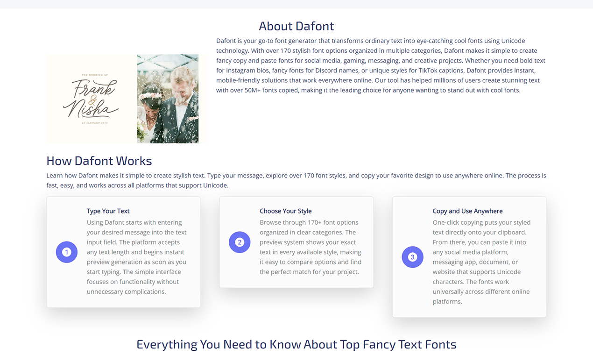Screen dimensions: 593x355
Task: Click description starting 'Using Dafont starts with'
Action: tap(137, 257)
